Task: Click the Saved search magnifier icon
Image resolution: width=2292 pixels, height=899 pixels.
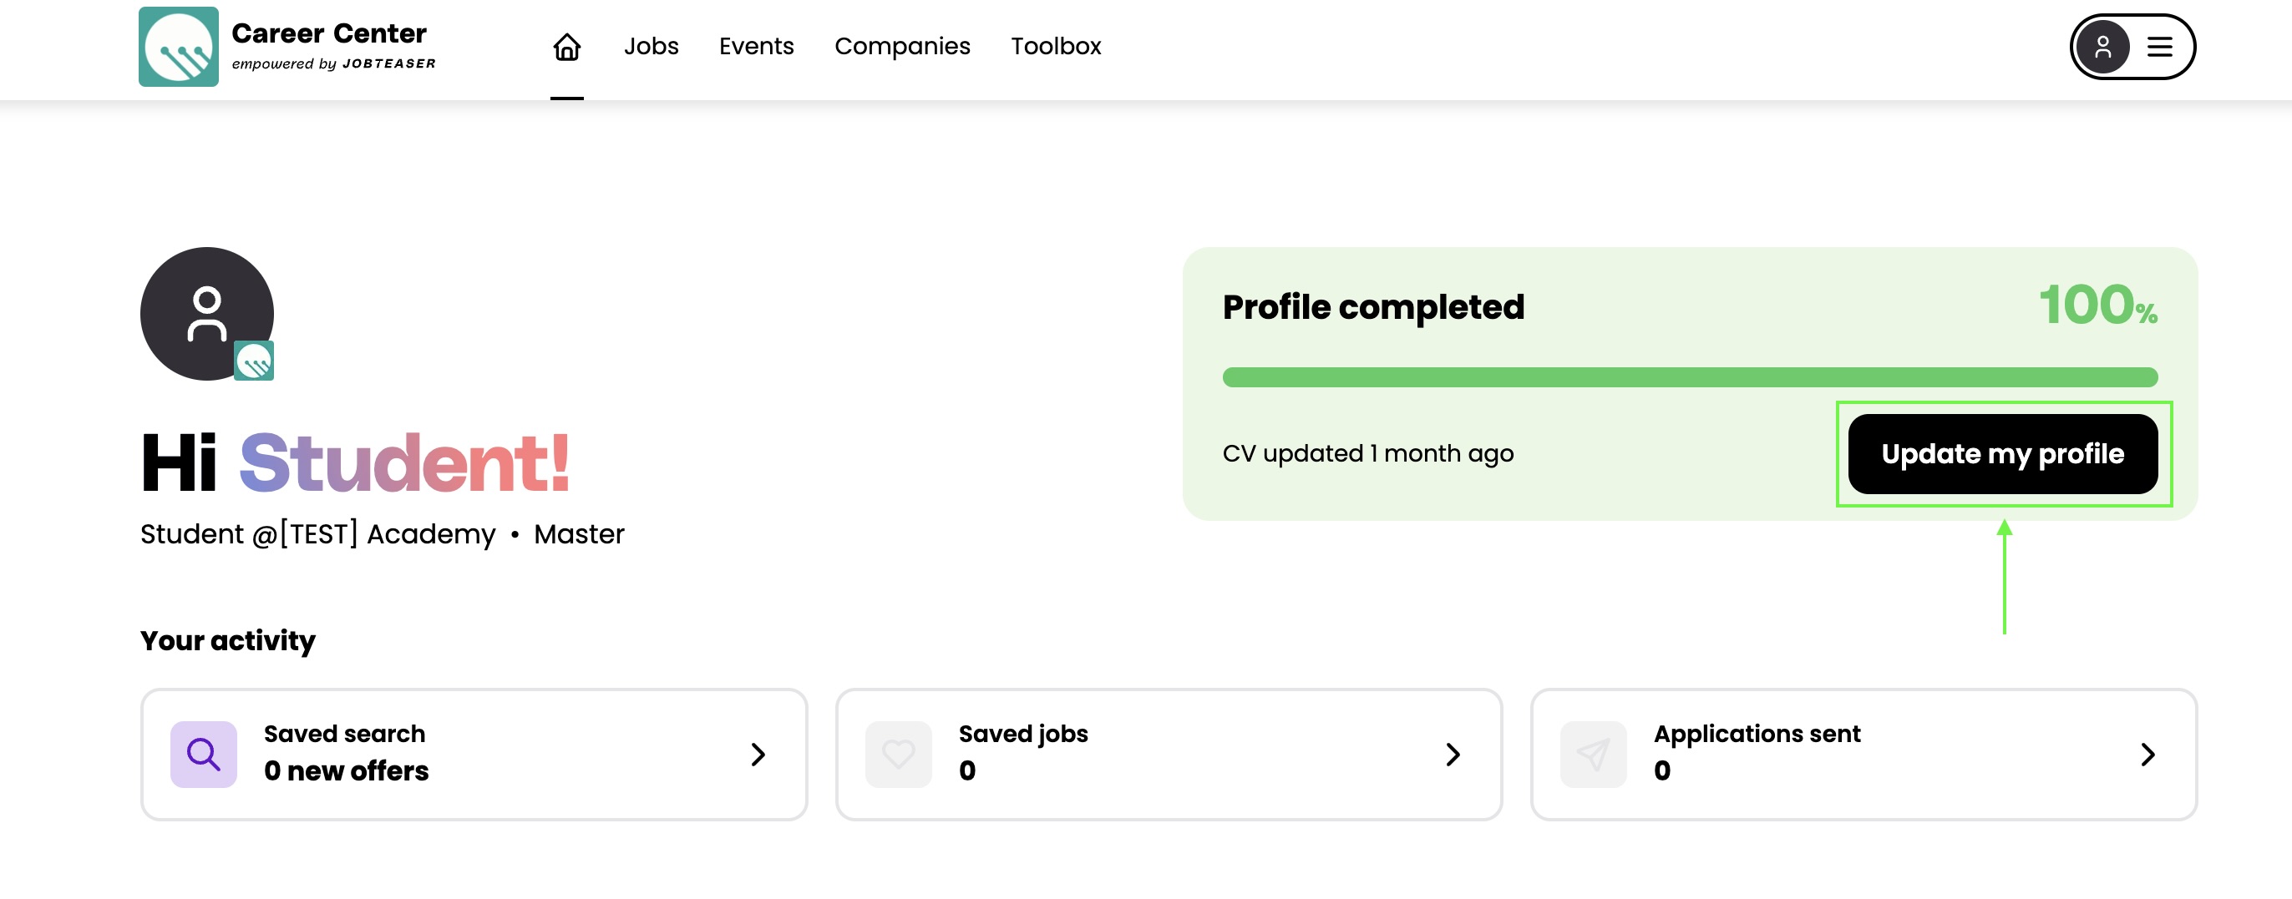Action: (x=204, y=754)
